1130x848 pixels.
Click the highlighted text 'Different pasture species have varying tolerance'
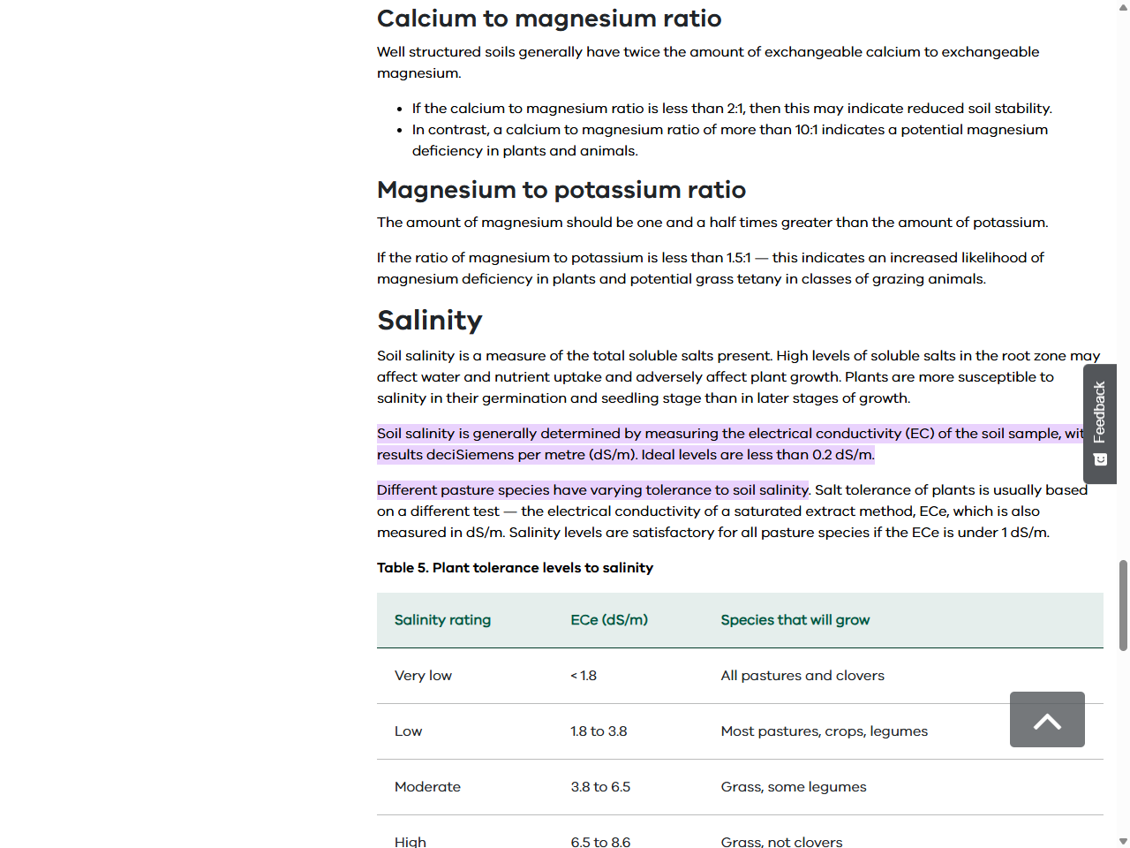coord(592,490)
